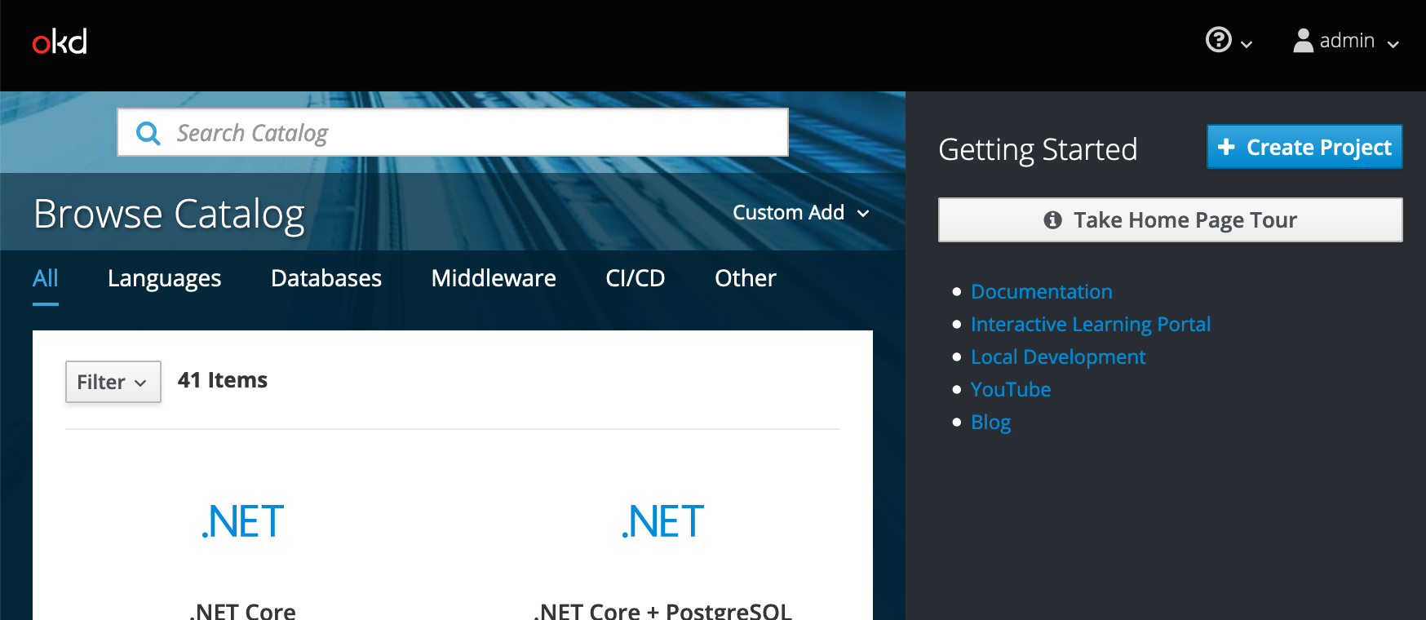The height and width of the screenshot is (620, 1426).
Task: Open the .NET Core + PostgreSQL icon
Action: click(662, 522)
